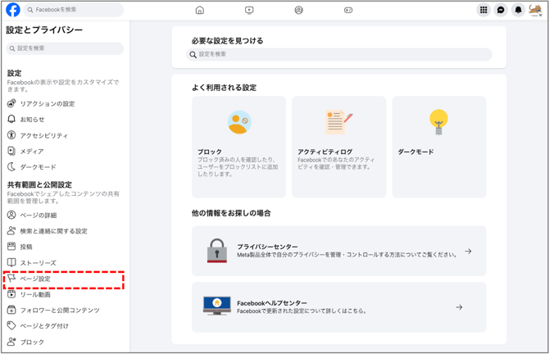This screenshot has height=354, width=549.
Task: Click the padlock icon for プライバシーセンター
Action: 216,251
